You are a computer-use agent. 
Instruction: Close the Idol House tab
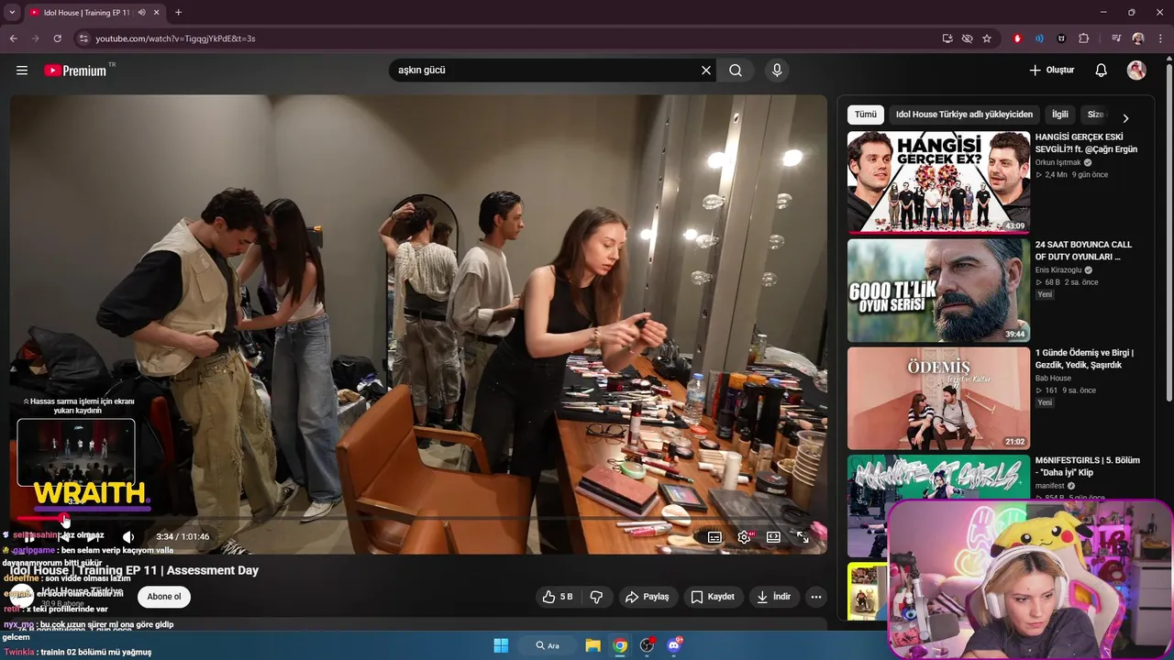(157, 12)
